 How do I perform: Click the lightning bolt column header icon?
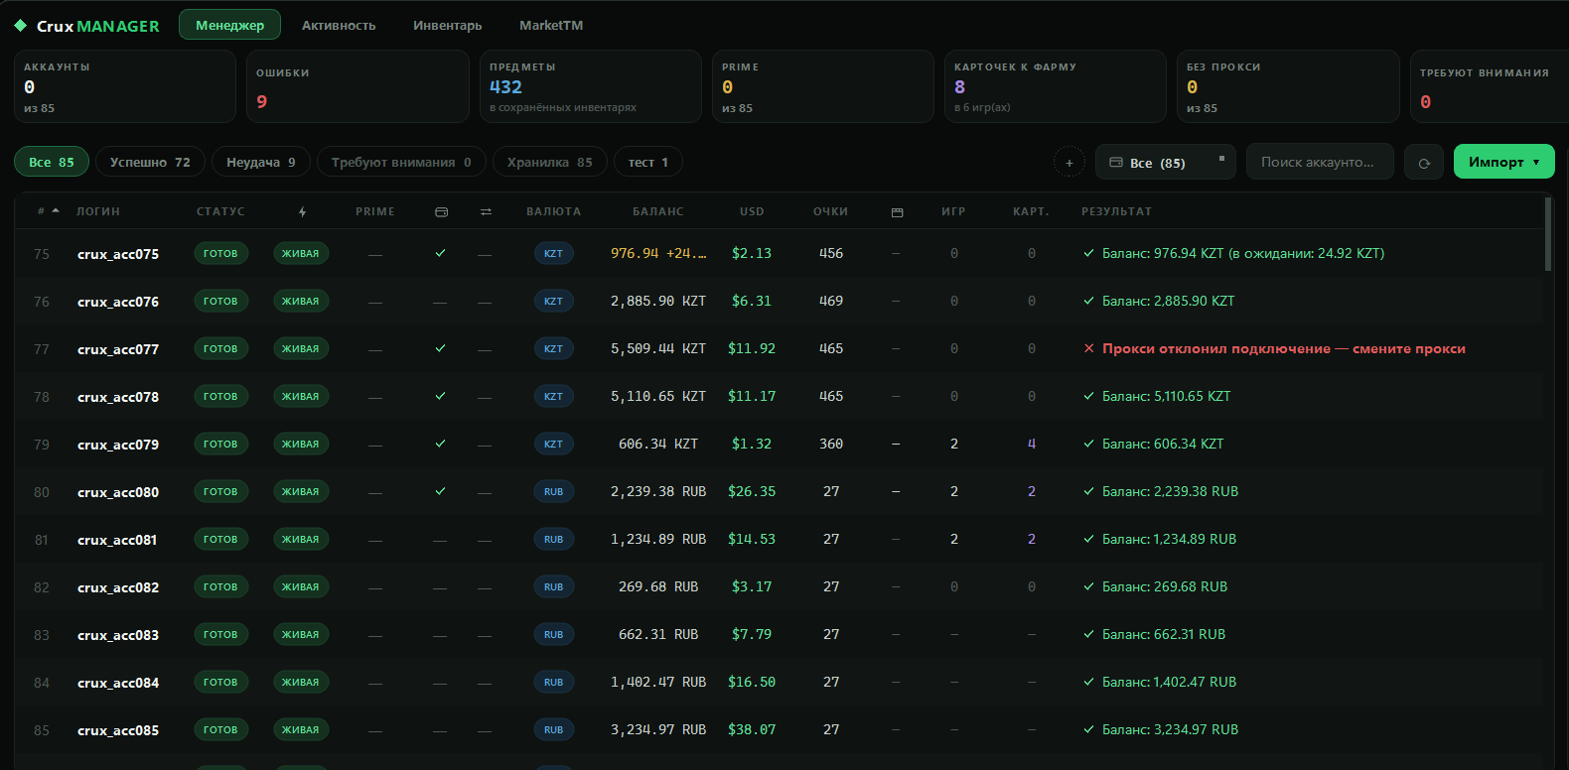[x=302, y=212]
